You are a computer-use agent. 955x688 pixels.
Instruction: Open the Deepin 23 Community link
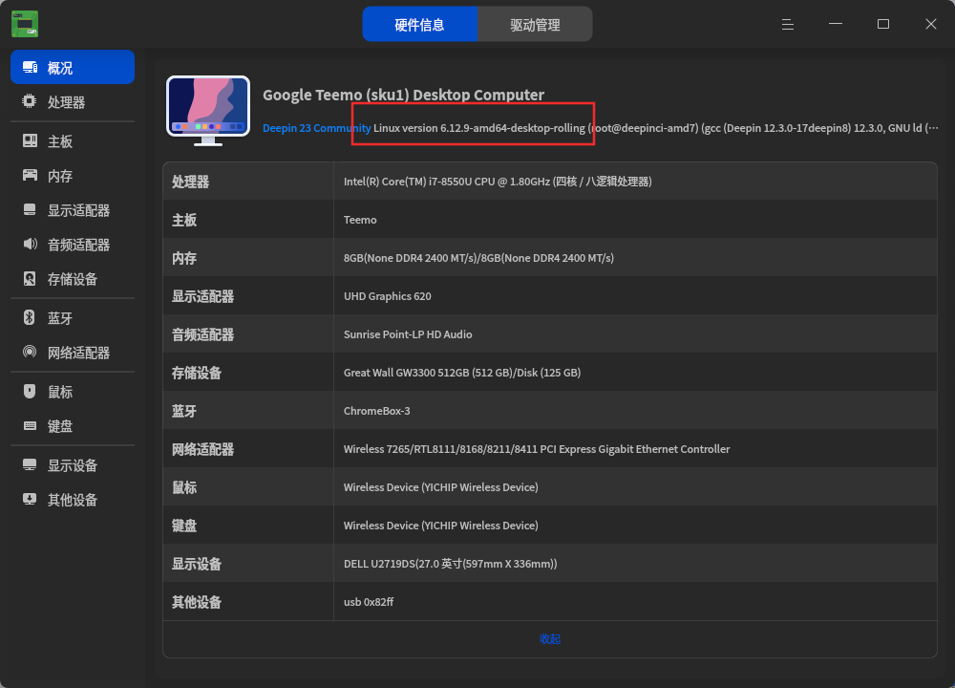tap(317, 128)
